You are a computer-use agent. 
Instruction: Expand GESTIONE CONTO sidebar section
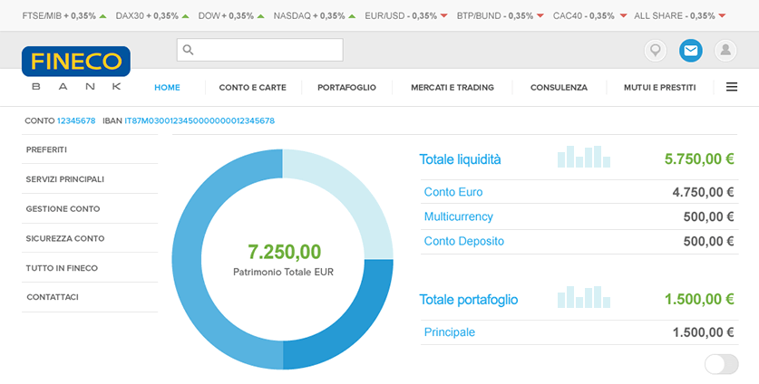90,208
